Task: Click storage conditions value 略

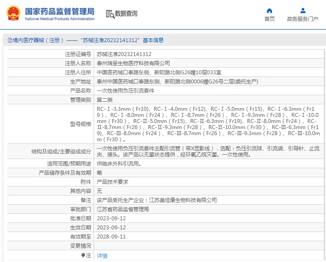Action: 99,173
